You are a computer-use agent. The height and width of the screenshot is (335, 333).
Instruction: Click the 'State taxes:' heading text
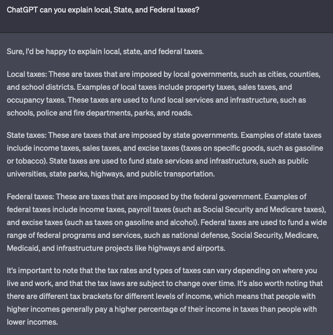pos(27,135)
